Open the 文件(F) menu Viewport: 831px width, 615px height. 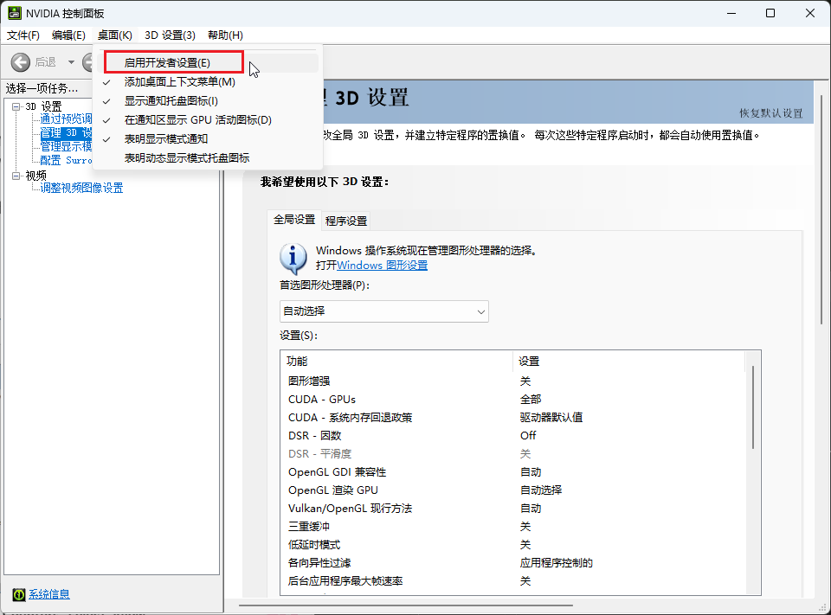coord(23,35)
